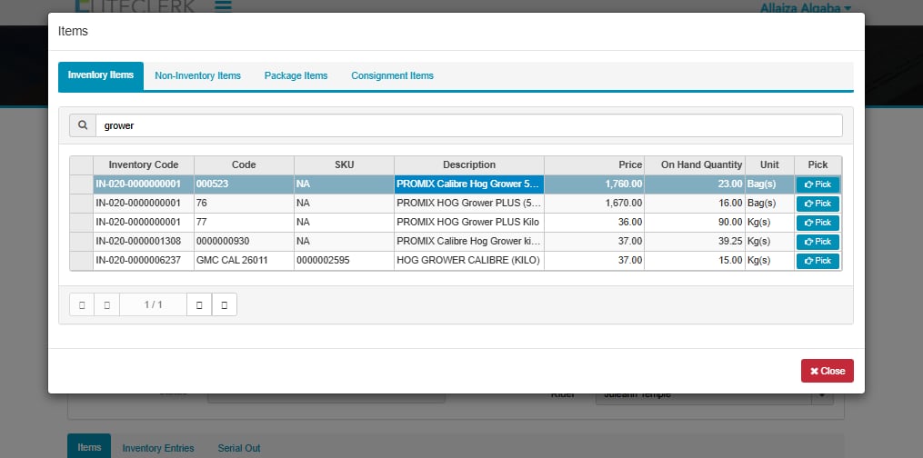Pick PROMIX HOG Grower PLUS Kilo item
The height and width of the screenshot is (458, 923).
tap(818, 223)
